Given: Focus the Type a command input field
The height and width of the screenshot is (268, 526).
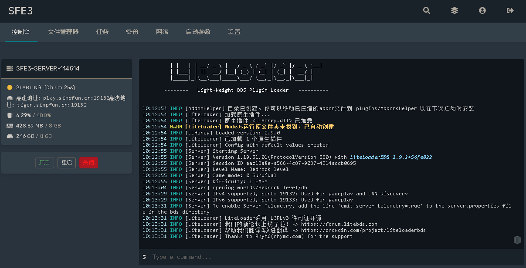Looking at the screenshot, I should pos(336,257).
